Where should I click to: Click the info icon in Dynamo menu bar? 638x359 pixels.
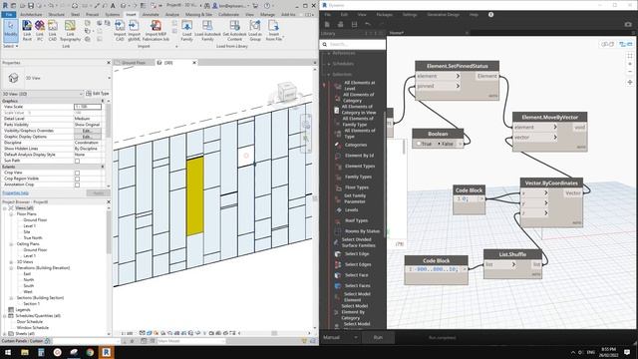[490, 15]
